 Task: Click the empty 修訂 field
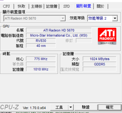[x=84, y=40]
